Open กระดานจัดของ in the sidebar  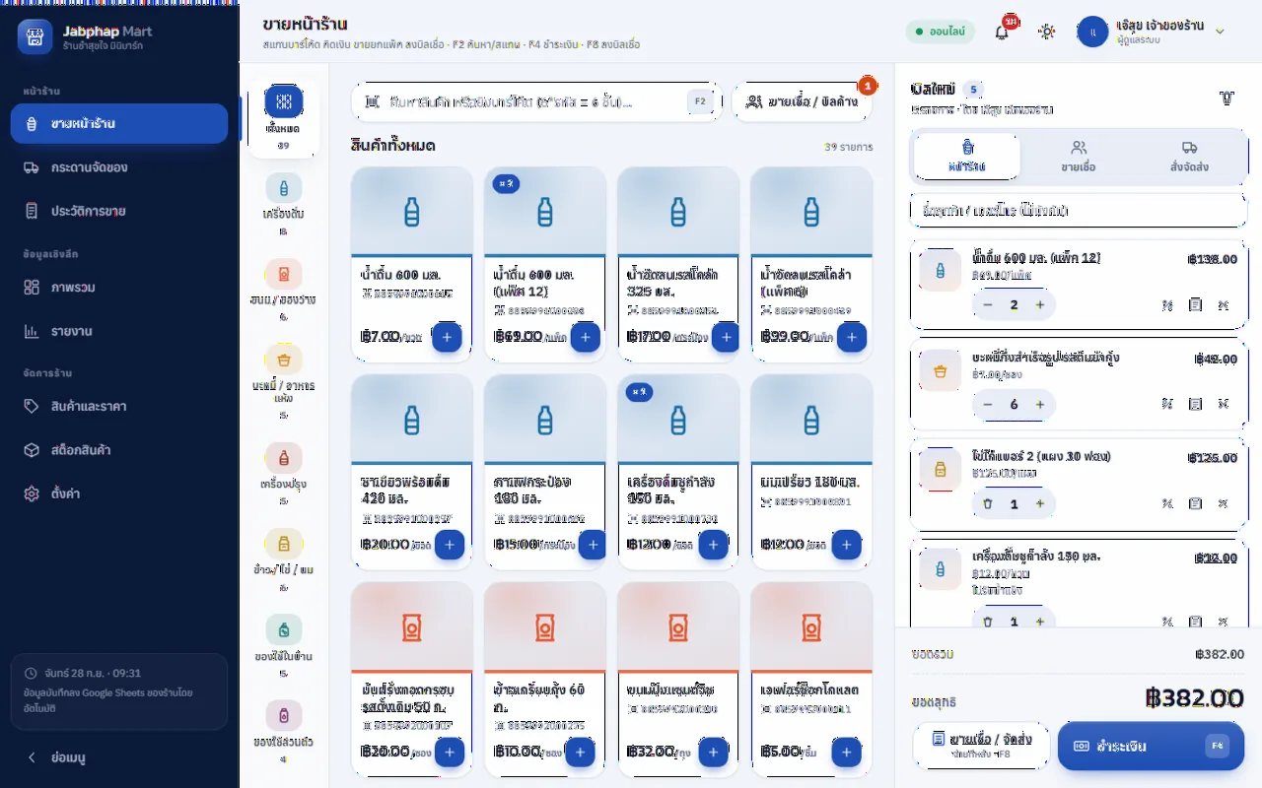point(119,167)
